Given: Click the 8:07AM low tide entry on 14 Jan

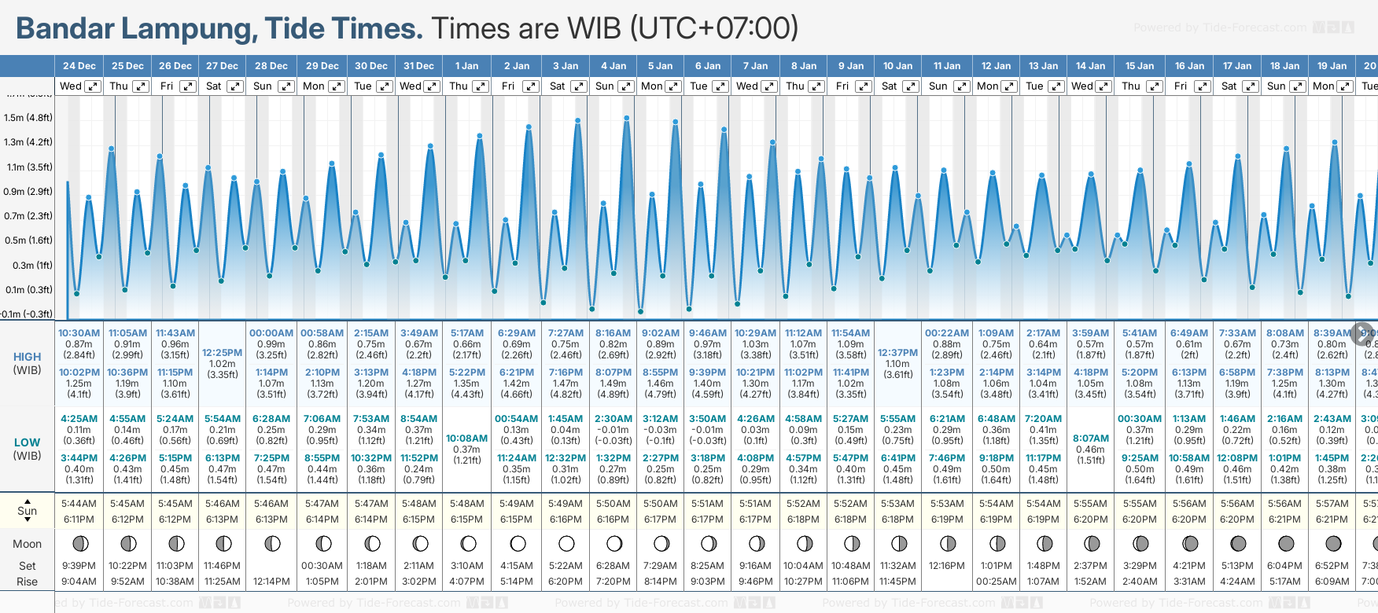Looking at the screenshot, I should pyautogui.click(x=1091, y=439).
